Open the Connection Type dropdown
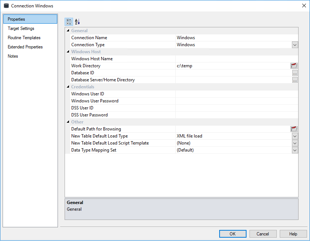This screenshot has height=241, width=310. click(295, 45)
